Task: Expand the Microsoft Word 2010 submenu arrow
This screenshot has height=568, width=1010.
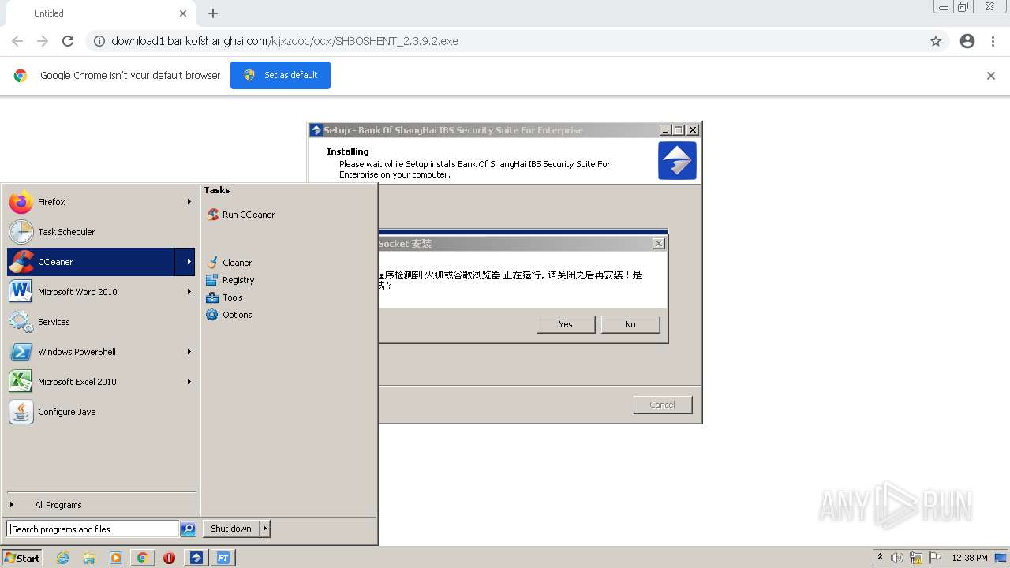Action: tap(189, 292)
